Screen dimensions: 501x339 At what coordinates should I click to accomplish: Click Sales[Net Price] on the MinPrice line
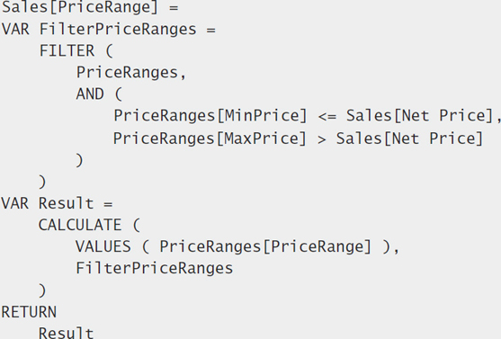click(420, 116)
